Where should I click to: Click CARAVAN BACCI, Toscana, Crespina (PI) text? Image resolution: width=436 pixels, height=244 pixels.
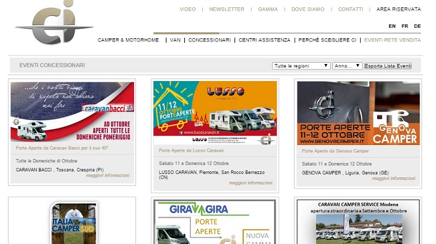click(x=59, y=169)
